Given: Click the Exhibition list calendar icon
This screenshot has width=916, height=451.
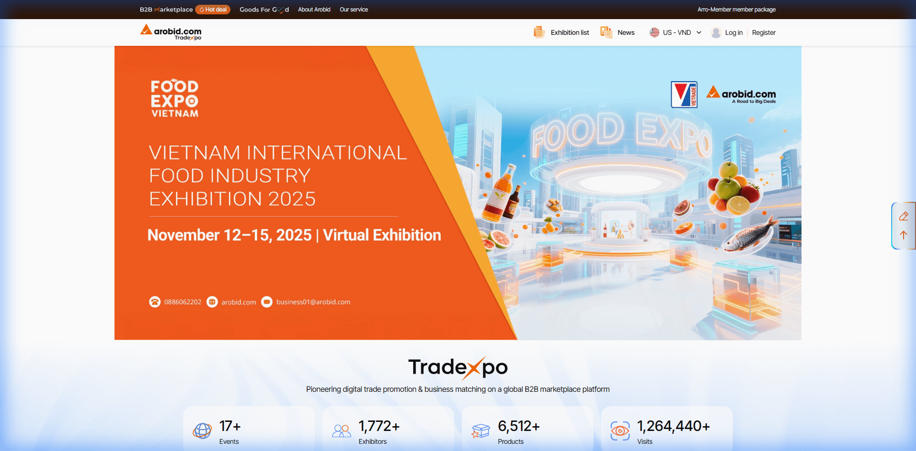Looking at the screenshot, I should click(x=539, y=32).
